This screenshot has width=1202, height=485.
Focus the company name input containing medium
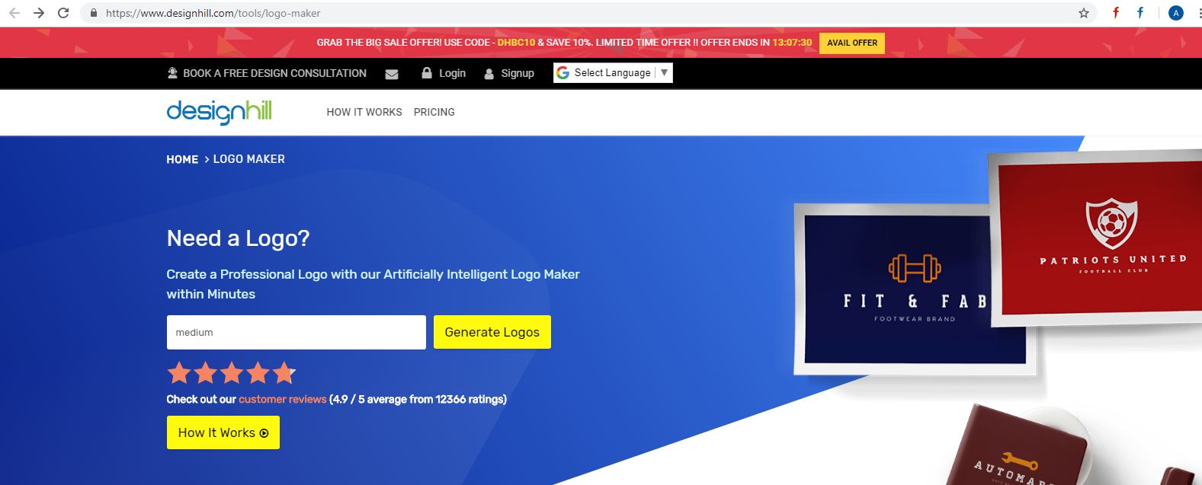[x=296, y=332]
